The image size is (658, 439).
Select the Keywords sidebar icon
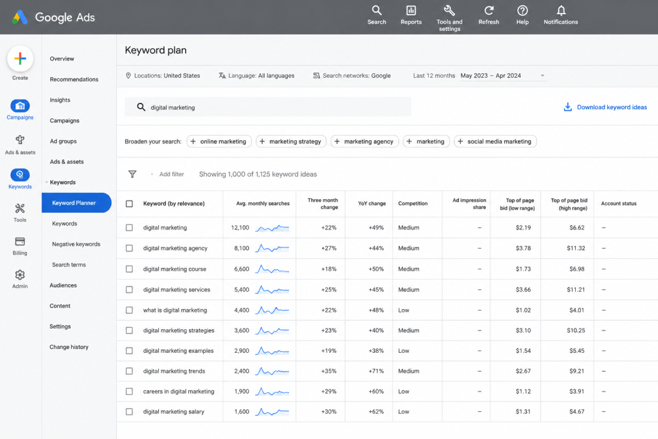[x=20, y=175]
